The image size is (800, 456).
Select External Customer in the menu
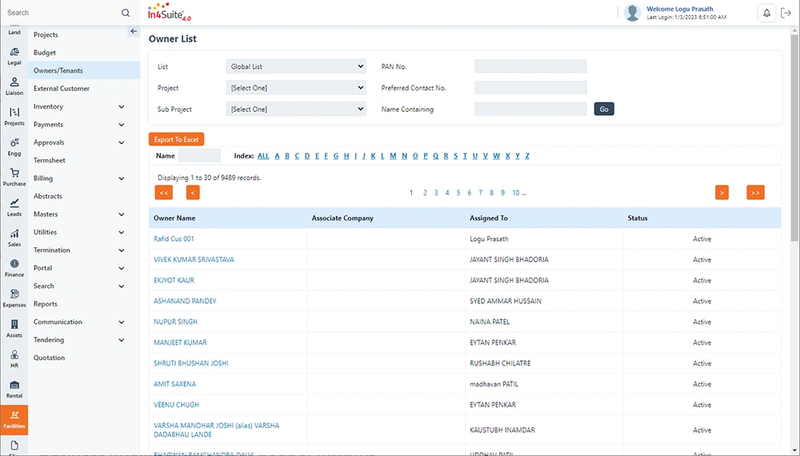point(62,89)
